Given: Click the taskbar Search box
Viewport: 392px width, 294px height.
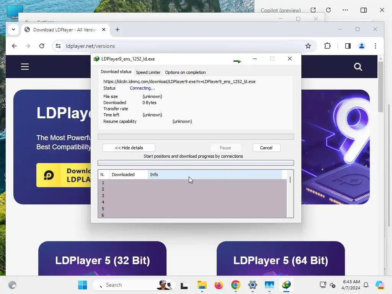Looking at the screenshot, I should click(x=134, y=285).
